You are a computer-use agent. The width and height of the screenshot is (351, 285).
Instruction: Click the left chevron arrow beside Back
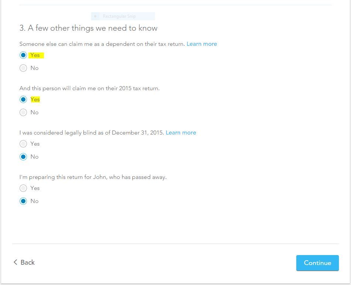[16, 262]
